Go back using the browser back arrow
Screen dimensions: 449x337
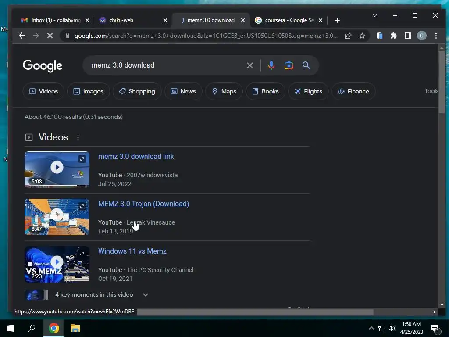22,36
